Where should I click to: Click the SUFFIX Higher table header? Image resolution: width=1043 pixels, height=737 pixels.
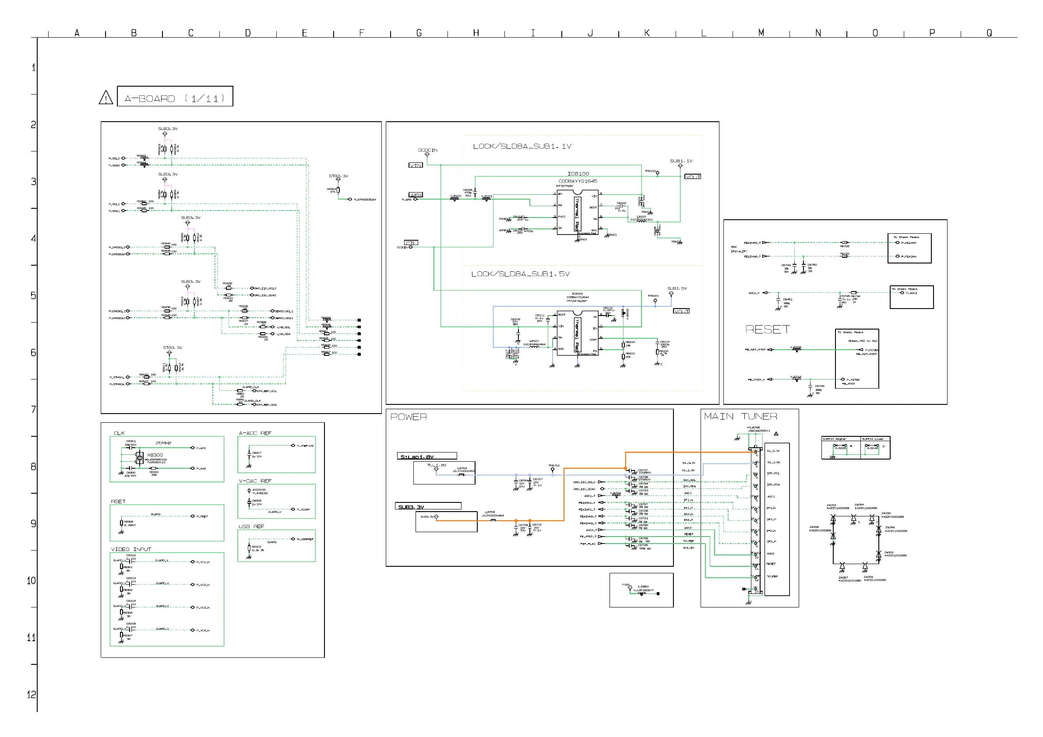coord(834,439)
